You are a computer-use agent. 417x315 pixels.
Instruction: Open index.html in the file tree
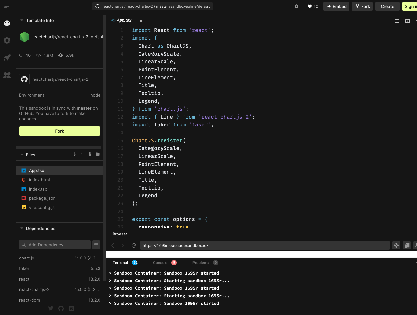click(60, 180)
